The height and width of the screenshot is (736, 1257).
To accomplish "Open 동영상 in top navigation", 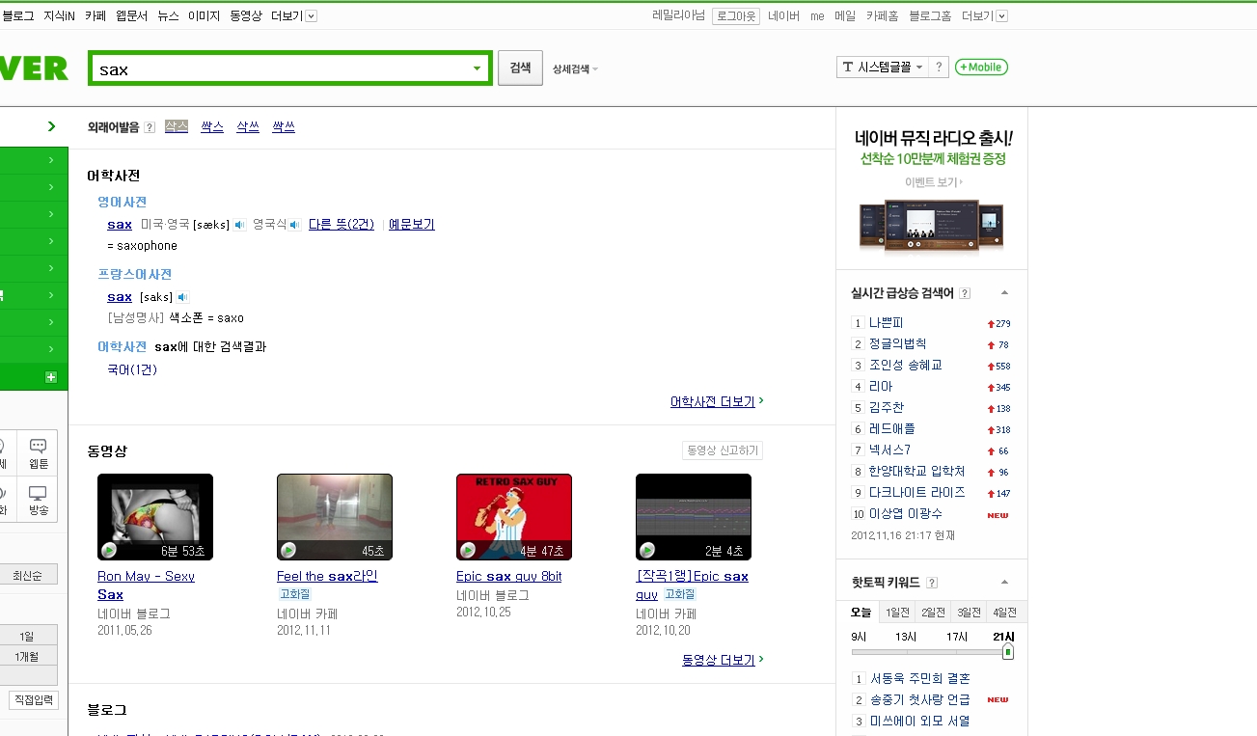I will click(245, 15).
